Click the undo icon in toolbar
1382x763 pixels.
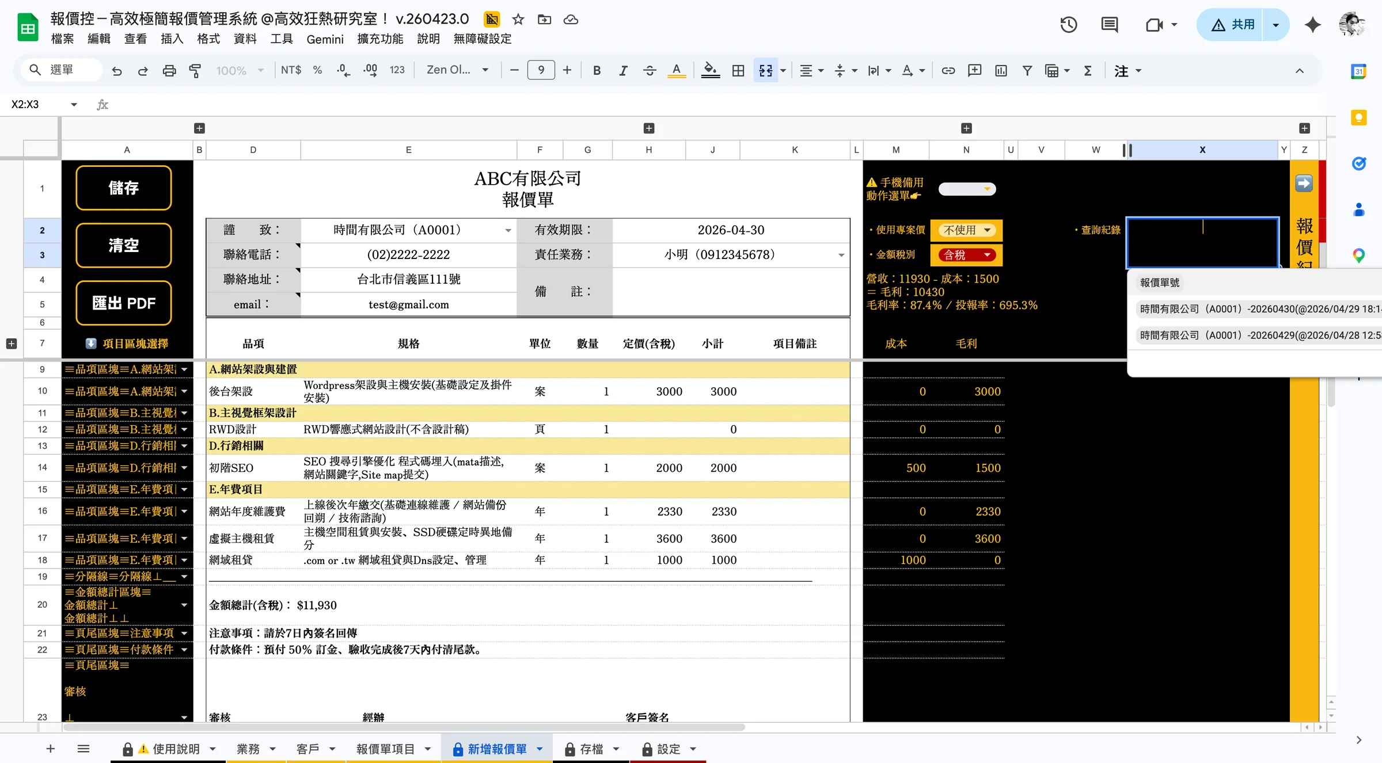(117, 71)
